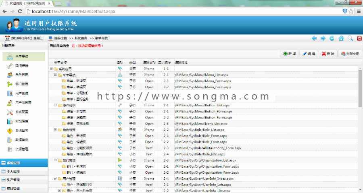
Task: Click the bookmark star in address bar
Action: click(x=351, y=11)
